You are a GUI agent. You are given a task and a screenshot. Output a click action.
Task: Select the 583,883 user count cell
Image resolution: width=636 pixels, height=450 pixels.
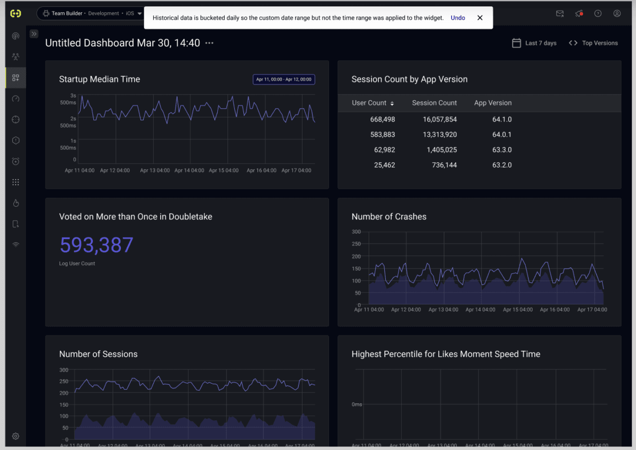coord(382,135)
